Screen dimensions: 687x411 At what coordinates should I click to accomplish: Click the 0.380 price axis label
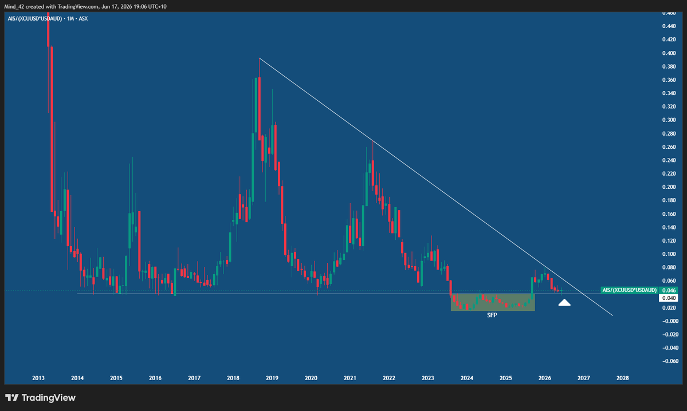click(669, 66)
